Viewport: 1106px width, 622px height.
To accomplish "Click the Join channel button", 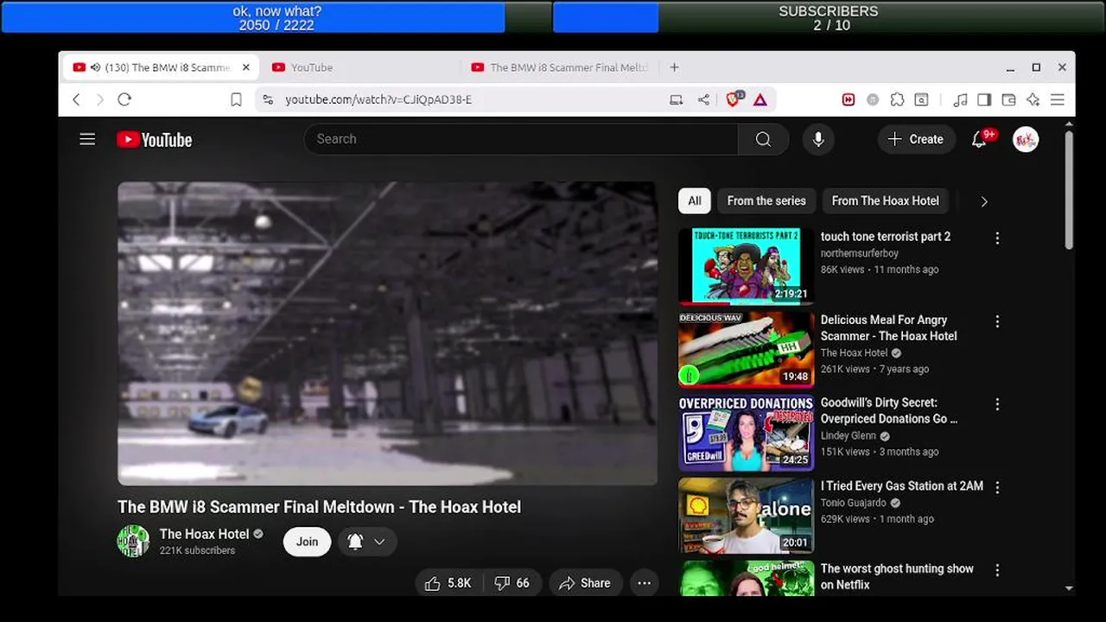I will pos(308,542).
